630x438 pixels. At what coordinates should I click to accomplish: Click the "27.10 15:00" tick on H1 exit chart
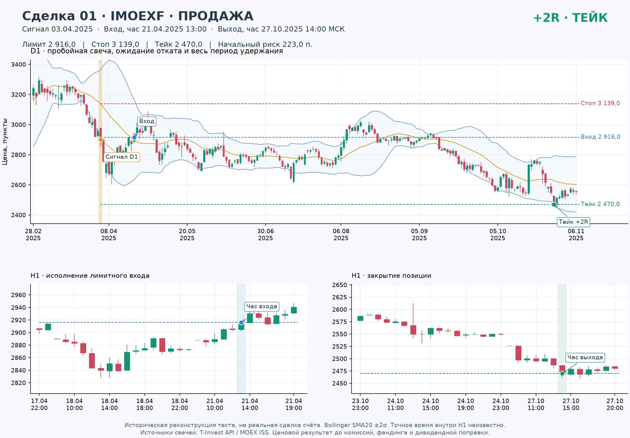(571, 404)
